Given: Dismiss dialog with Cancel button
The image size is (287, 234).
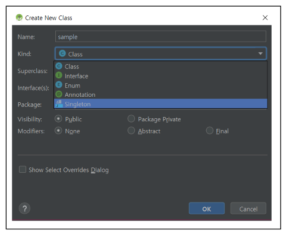Looking at the screenshot, I should coord(248,208).
